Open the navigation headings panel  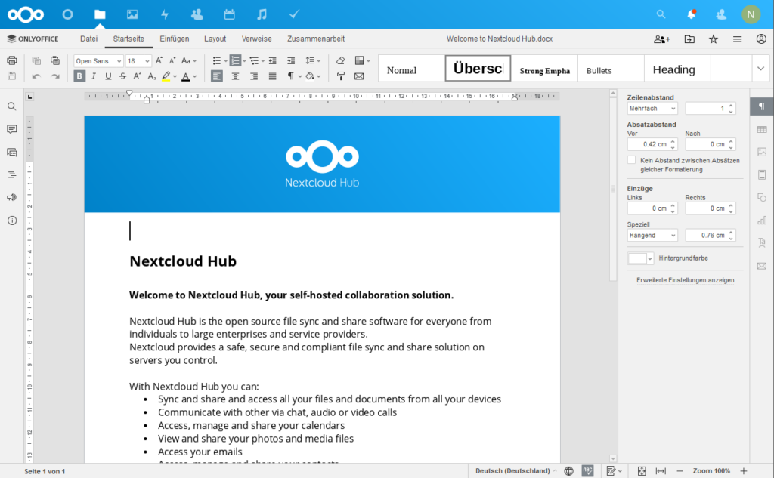pos(12,174)
